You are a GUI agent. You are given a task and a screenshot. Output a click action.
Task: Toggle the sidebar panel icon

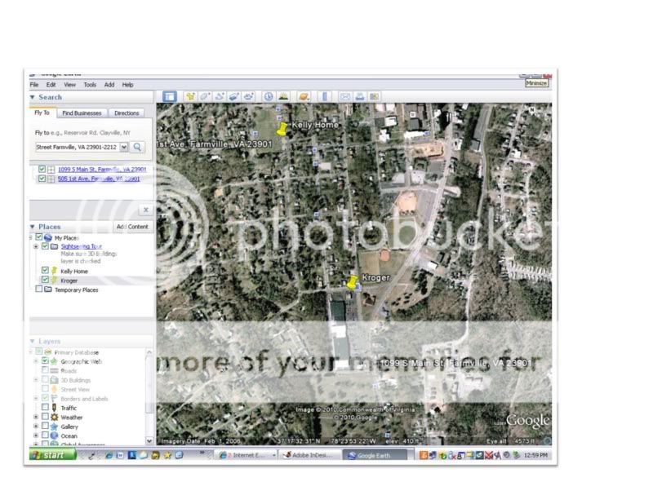coord(170,96)
